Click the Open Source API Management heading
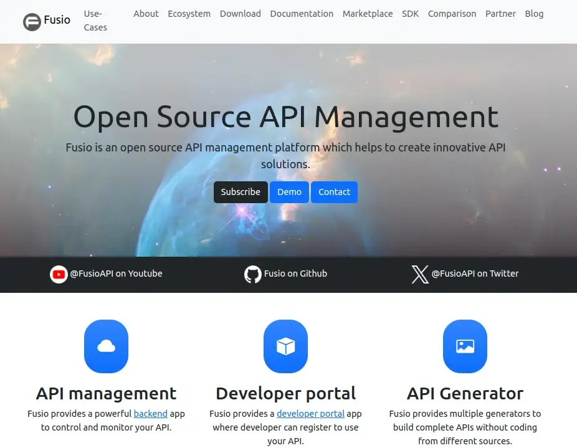 point(286,117)
